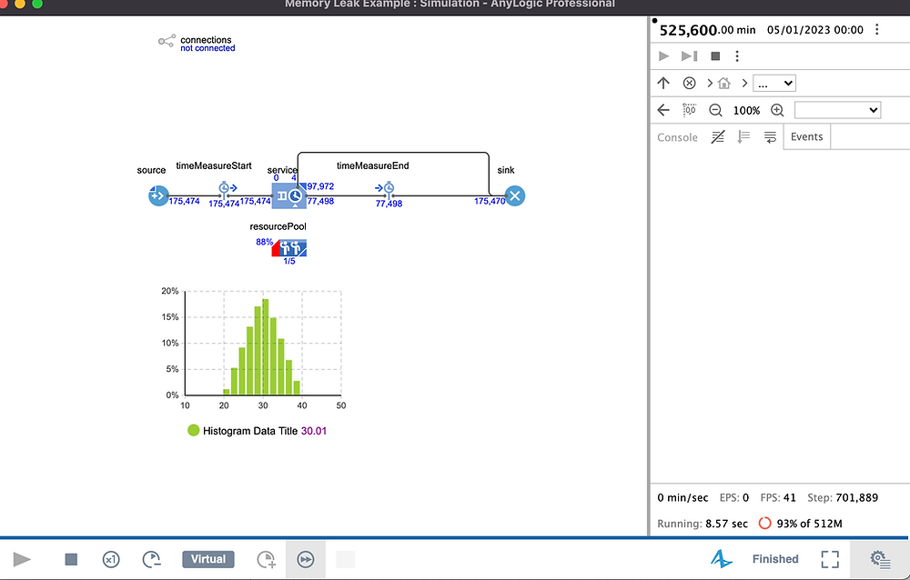Toggle developer panel gear icon

tap(880, 559)
